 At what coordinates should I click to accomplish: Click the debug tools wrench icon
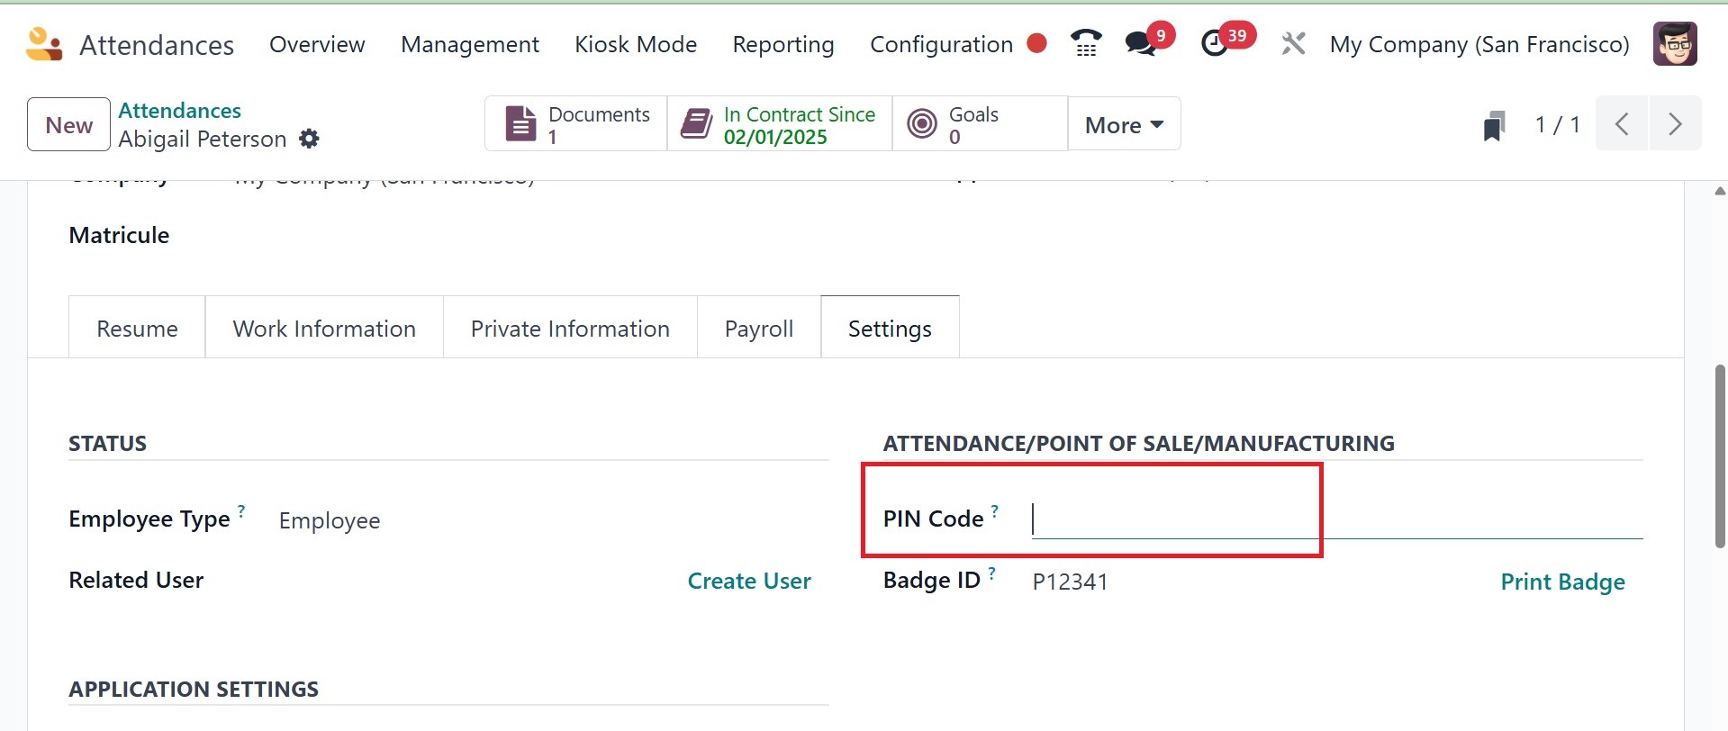pyautogui.click(x=1293, y=43)
